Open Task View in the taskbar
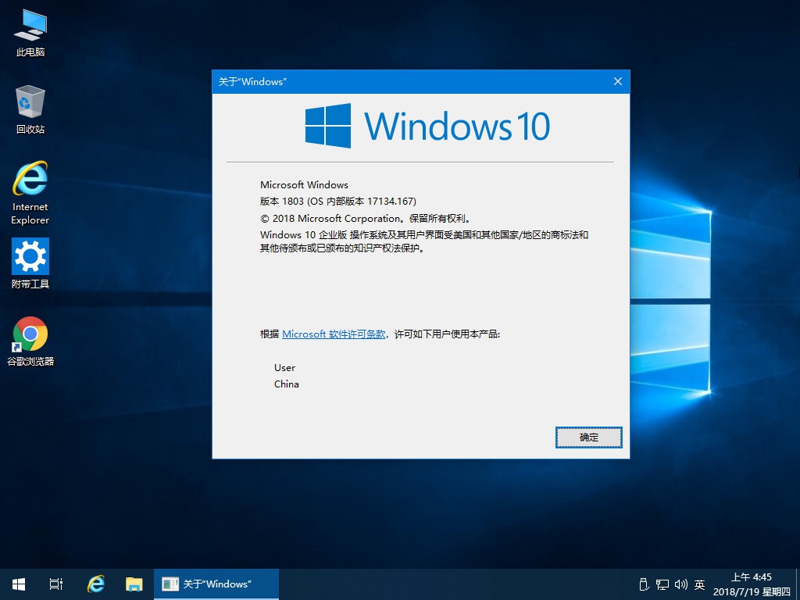800x600 pixels. click(x=56, y=584)
